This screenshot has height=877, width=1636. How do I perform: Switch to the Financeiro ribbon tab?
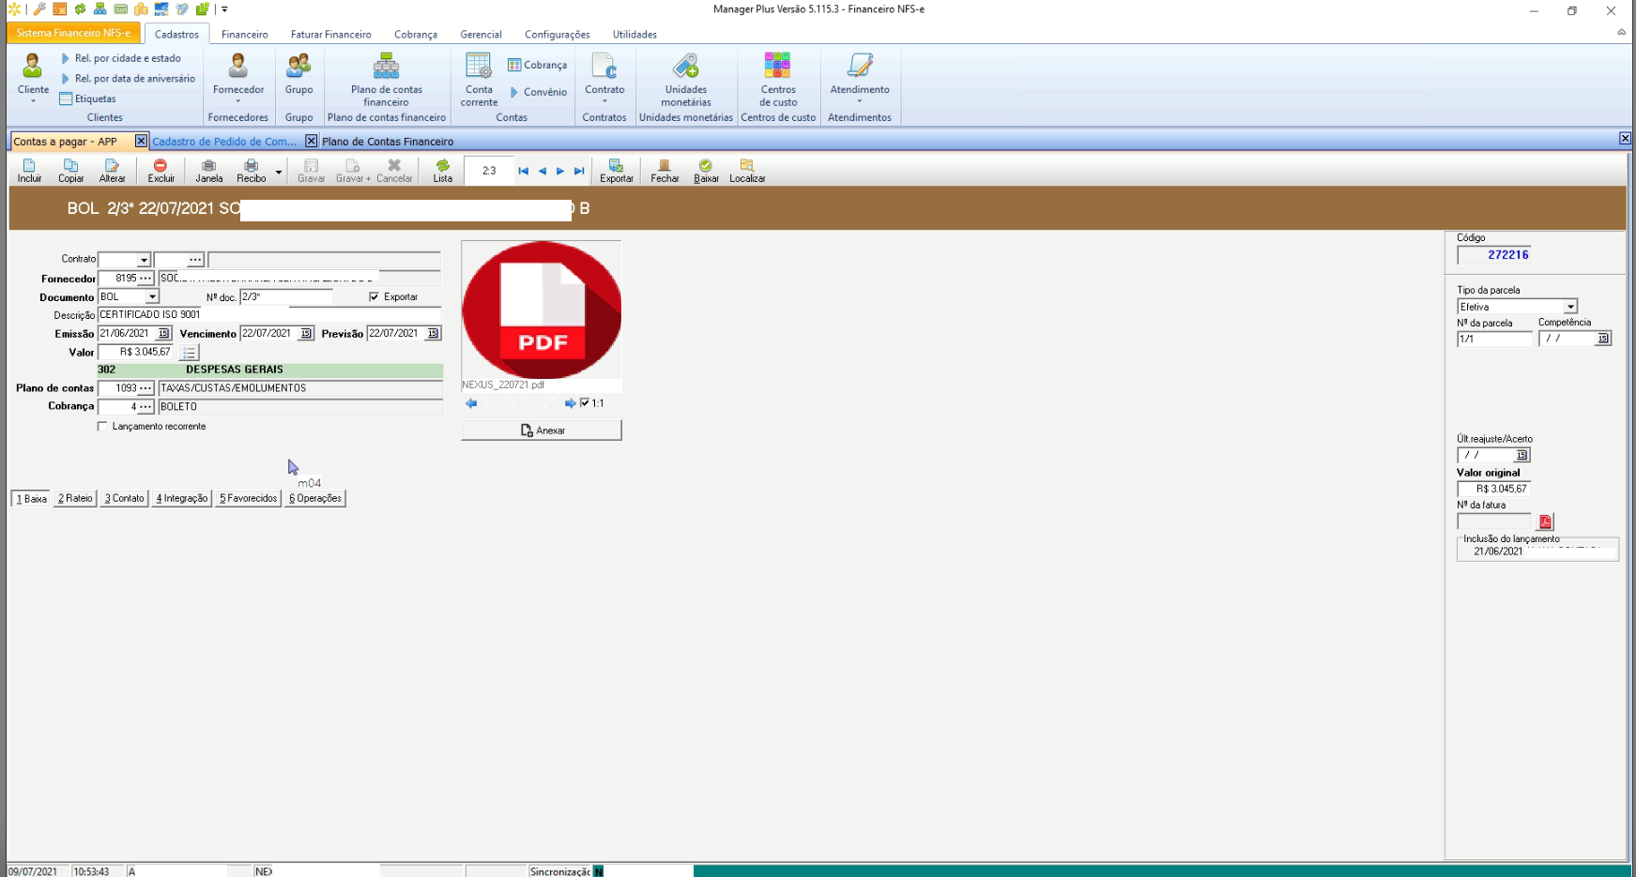[x=244, y=35]
